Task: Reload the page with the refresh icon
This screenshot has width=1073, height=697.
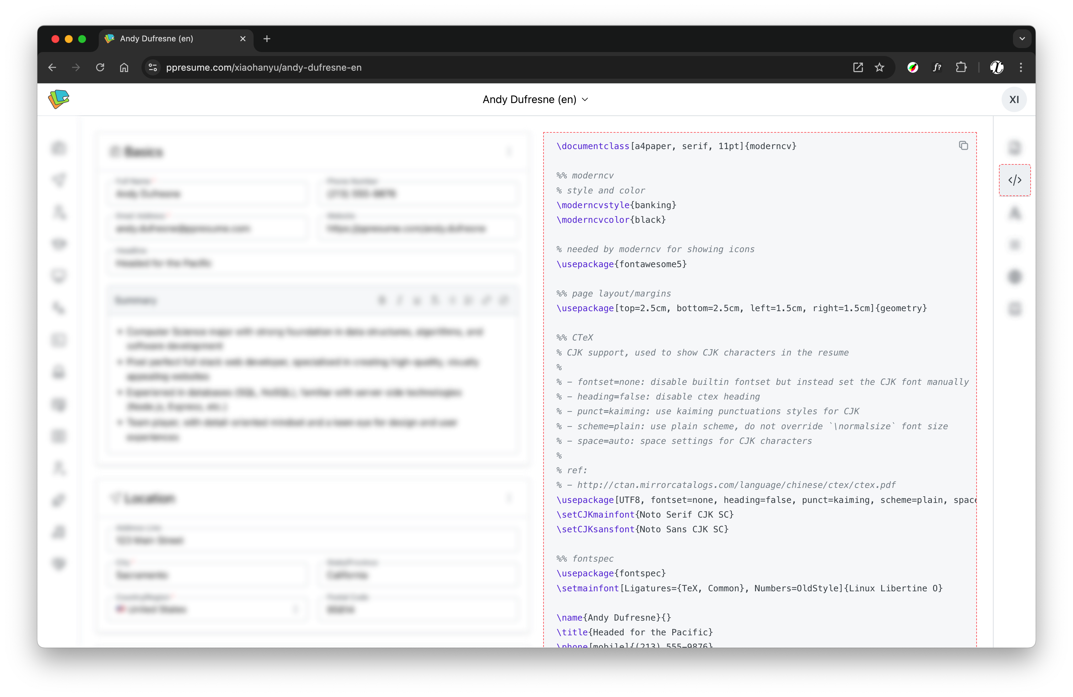Action: 100,68
